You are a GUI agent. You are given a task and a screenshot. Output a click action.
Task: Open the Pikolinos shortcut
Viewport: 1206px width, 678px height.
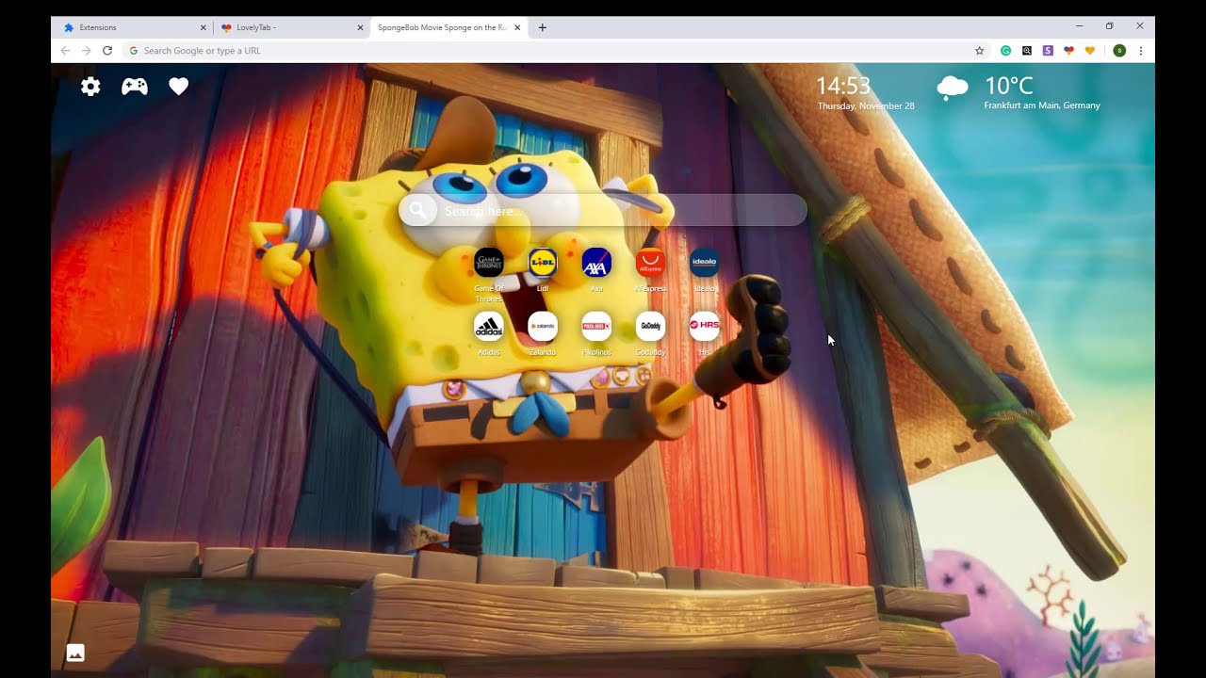tap(596, 327)
